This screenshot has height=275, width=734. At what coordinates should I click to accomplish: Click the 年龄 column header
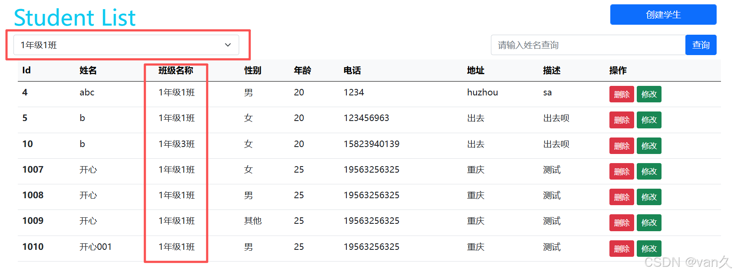pos(303,70)
